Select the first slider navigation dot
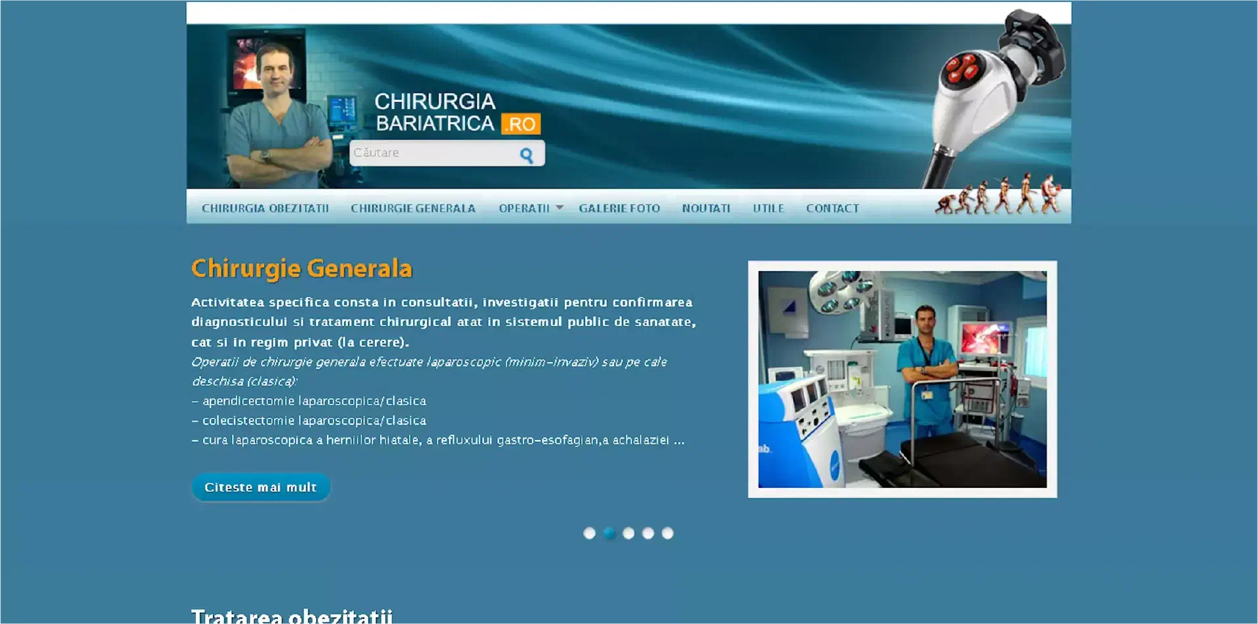Image resolution: width=1258 pixels, height=624 pixels. coord(588,533)
